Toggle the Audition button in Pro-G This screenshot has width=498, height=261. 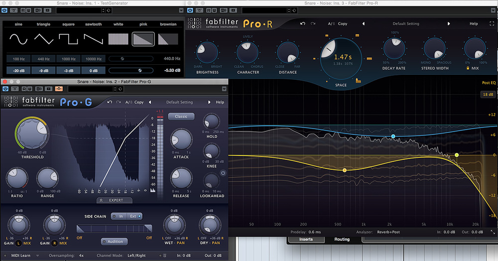(115, 242)
